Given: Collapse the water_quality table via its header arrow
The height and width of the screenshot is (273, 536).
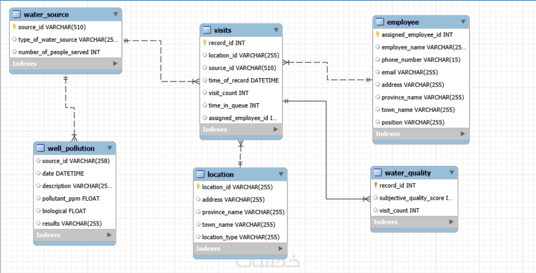Looking at the screenshot, I should click(x=452, y=173).
